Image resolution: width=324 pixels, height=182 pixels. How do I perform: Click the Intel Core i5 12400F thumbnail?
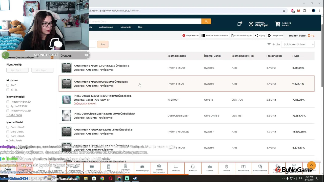(x=67, y=100)
